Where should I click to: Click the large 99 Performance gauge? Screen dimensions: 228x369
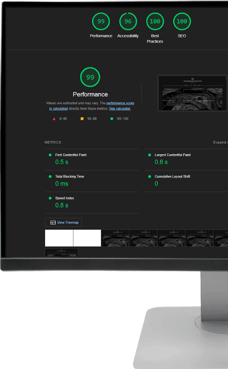click(x=90, y=77)
